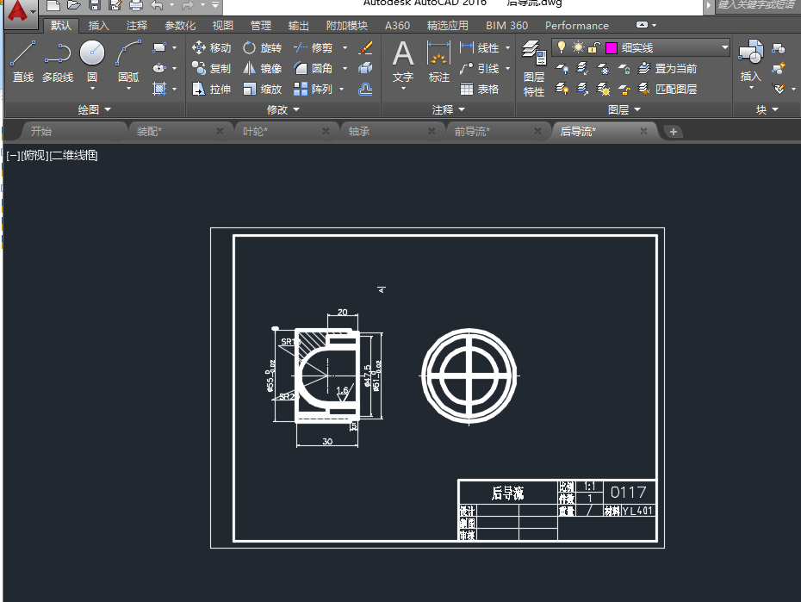
Task: Add a new drawing tab
Action: pos(674,132)
